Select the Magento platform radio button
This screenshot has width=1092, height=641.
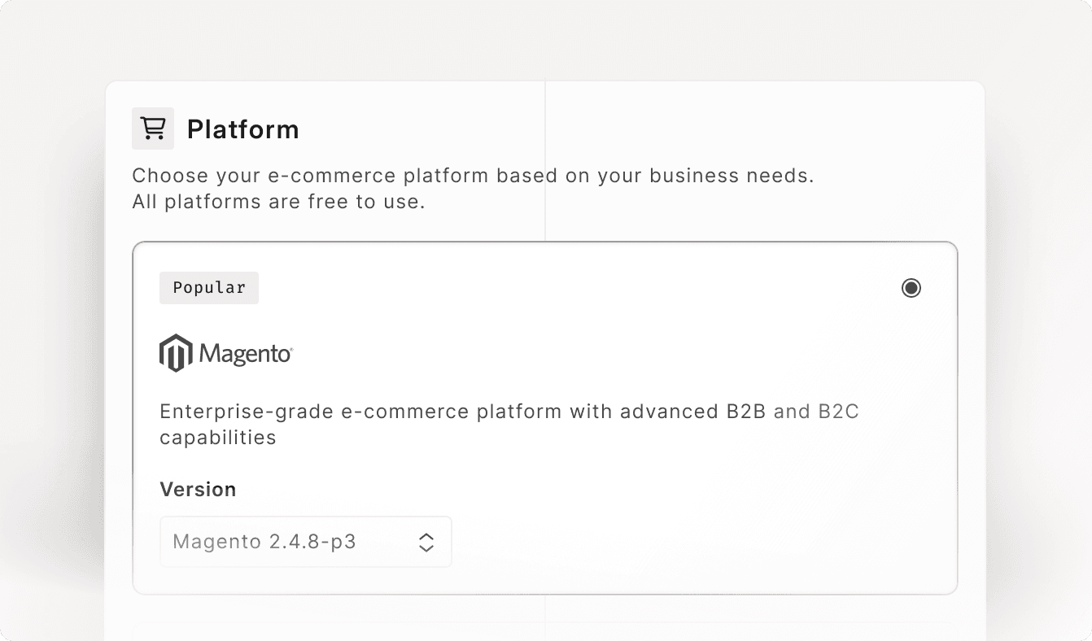pos(911,288)
